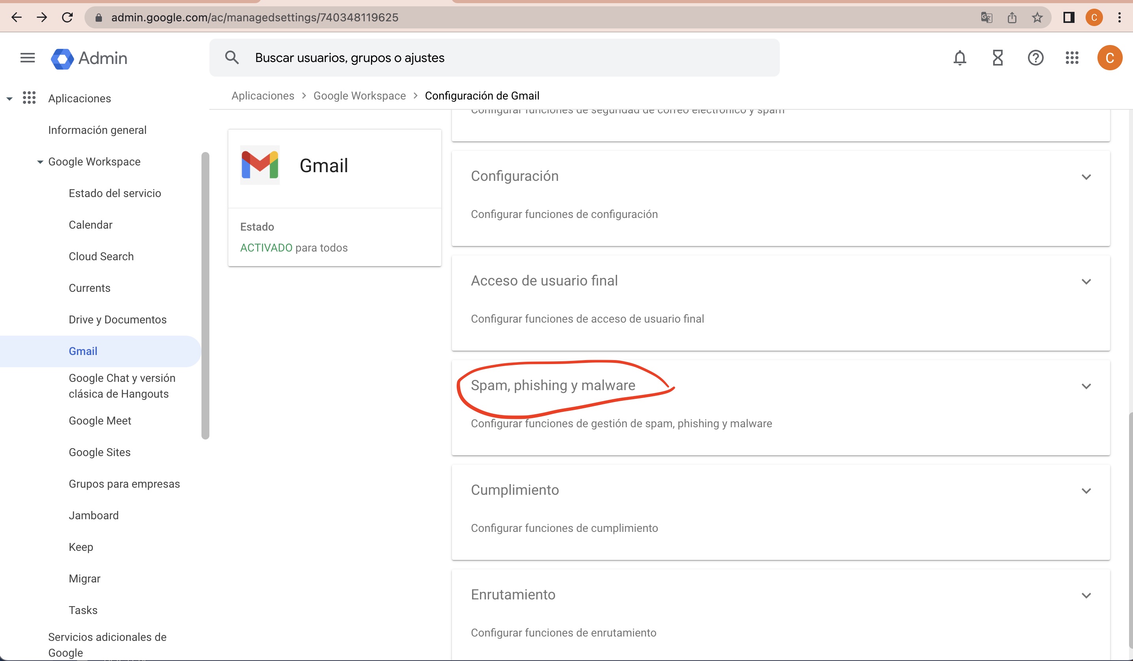Open Grupos para empresas

(x=124, y=484)
